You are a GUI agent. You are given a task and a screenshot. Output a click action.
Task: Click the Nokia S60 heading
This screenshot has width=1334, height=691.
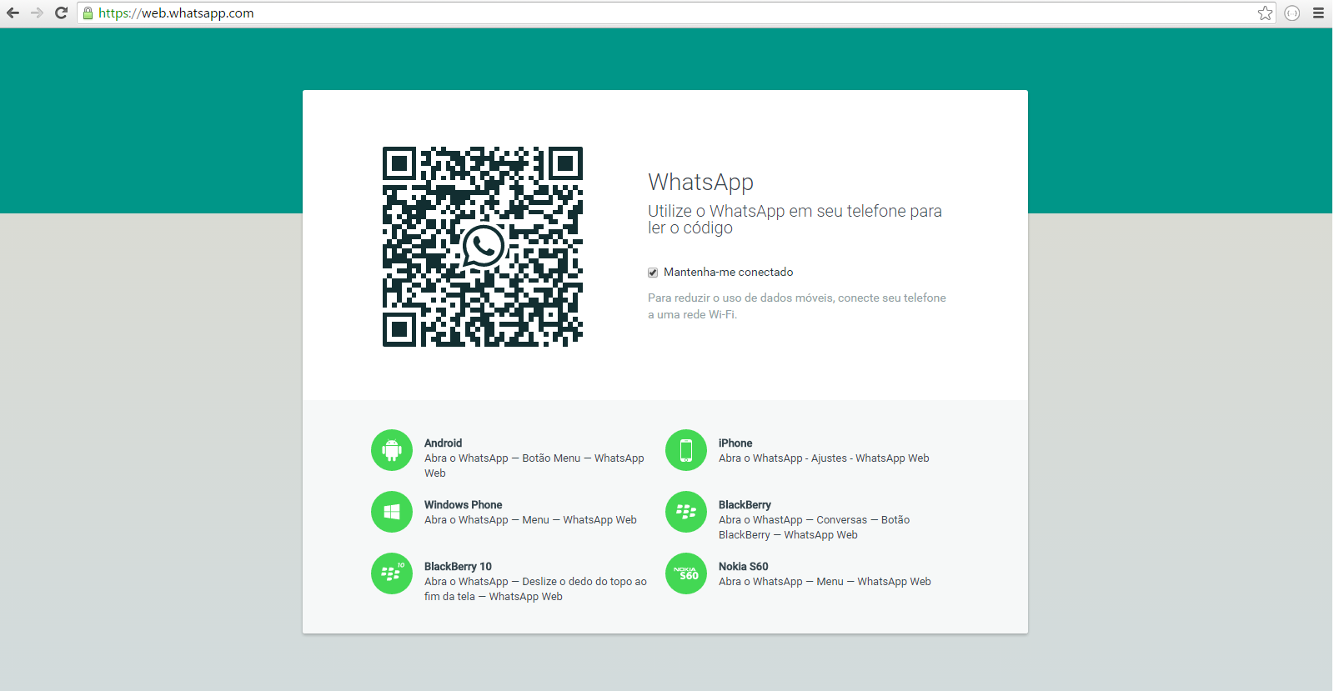coord(744,567)
